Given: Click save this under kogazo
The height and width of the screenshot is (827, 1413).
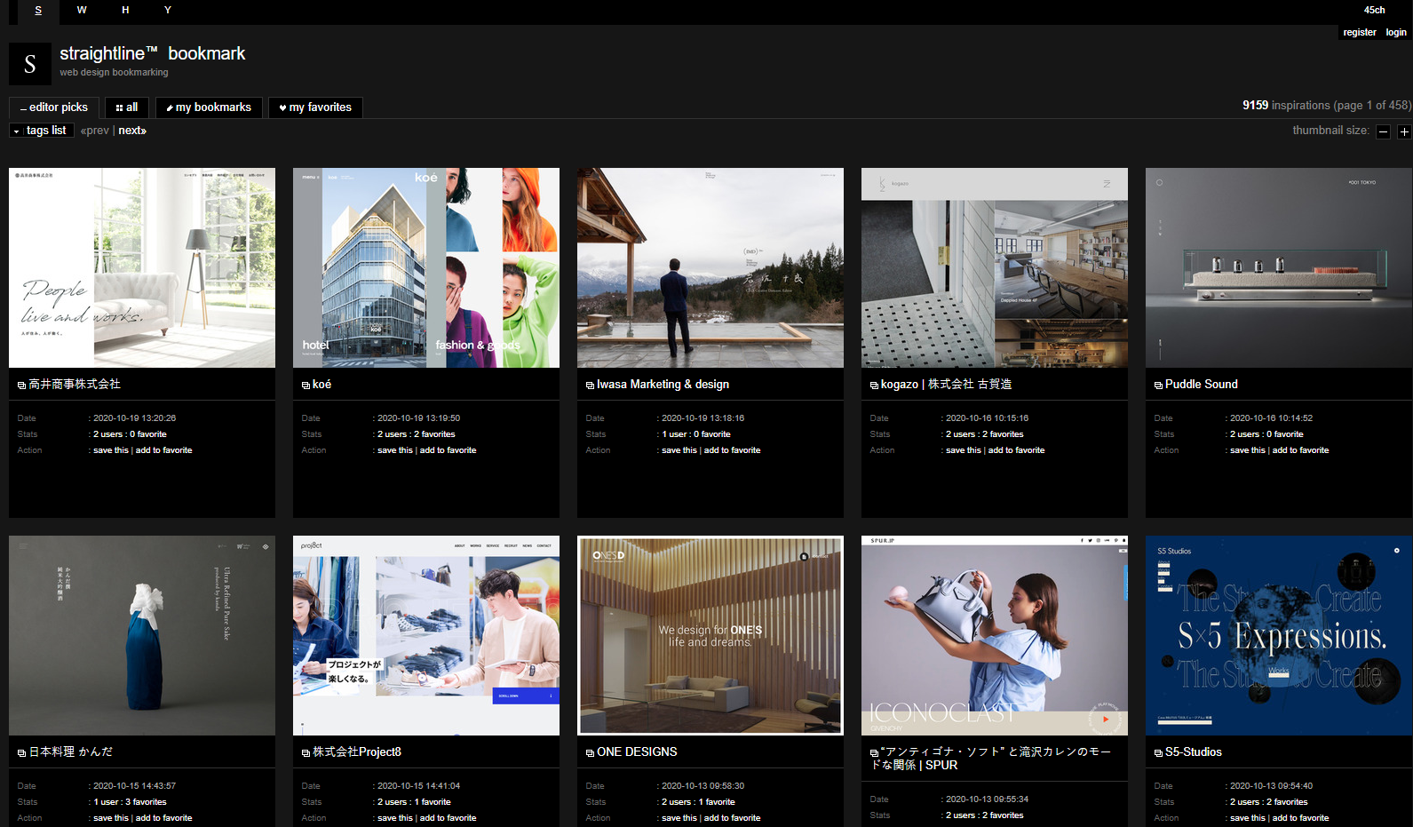Looking at the screenshot, I should (964, 450).
